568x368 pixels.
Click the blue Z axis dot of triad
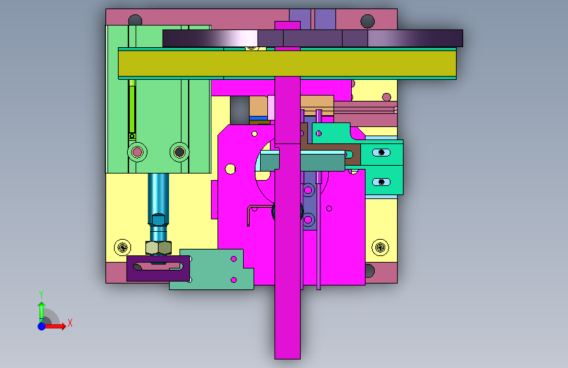[x=41, y=326]
